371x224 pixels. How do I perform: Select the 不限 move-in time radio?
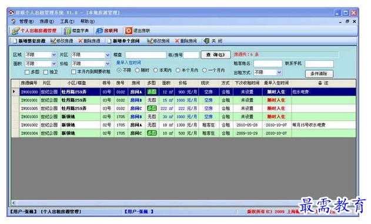click(x=119, y=70)
